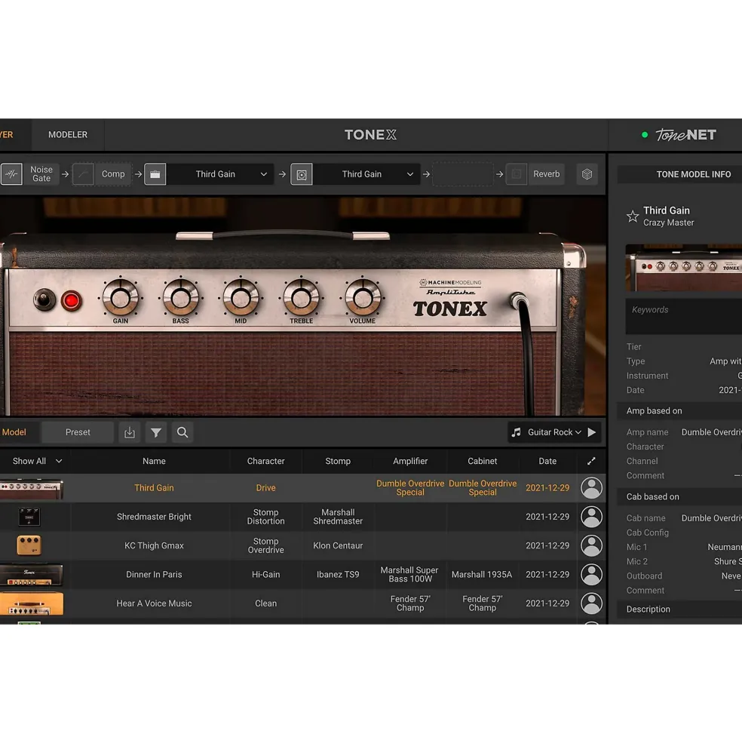The width and height of the screenshot is (742, 743).
Task: Select the Dinner In Paris amp thumbnail
Action: pyautogui.click(x=31, y=574)
